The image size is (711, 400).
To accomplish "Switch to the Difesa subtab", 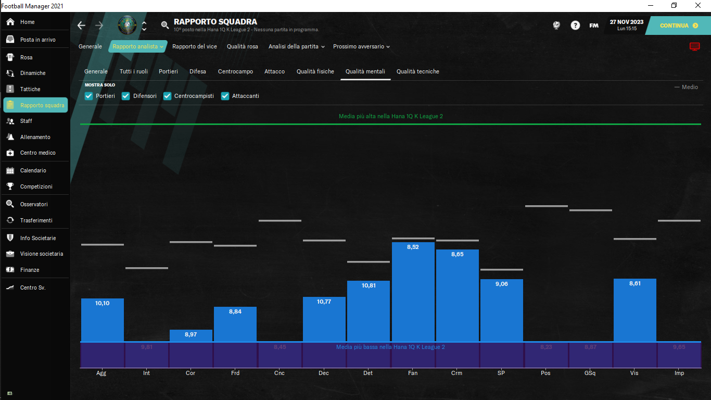I will 198,71.
